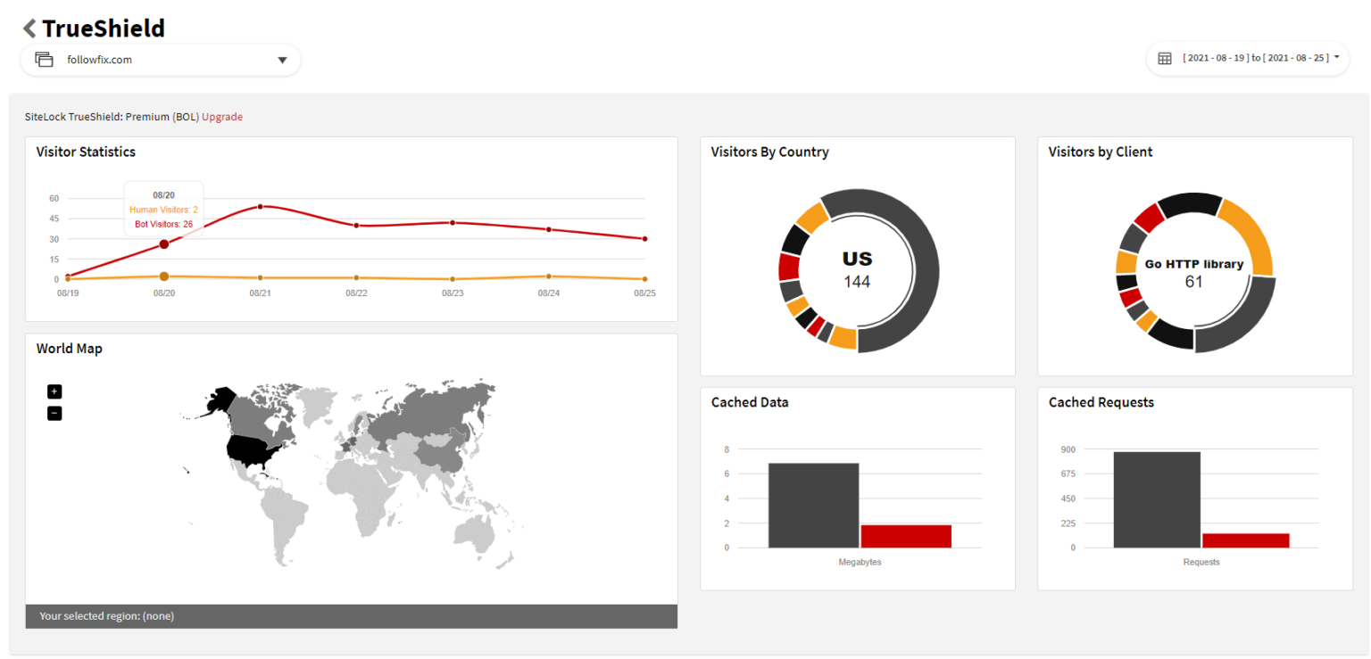Click the dark Megabytes bar in Cached Data
The image size is (1371, 659).
click(813, 504)
